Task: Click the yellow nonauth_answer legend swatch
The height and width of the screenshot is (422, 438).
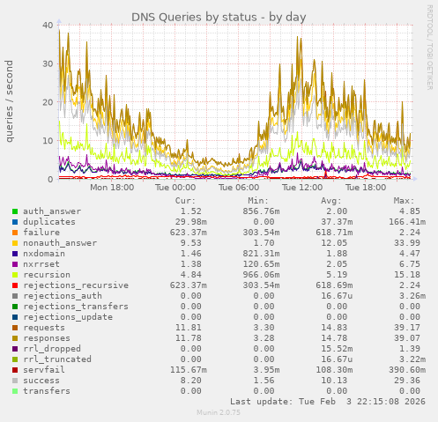Action: (x=15, y=243)
